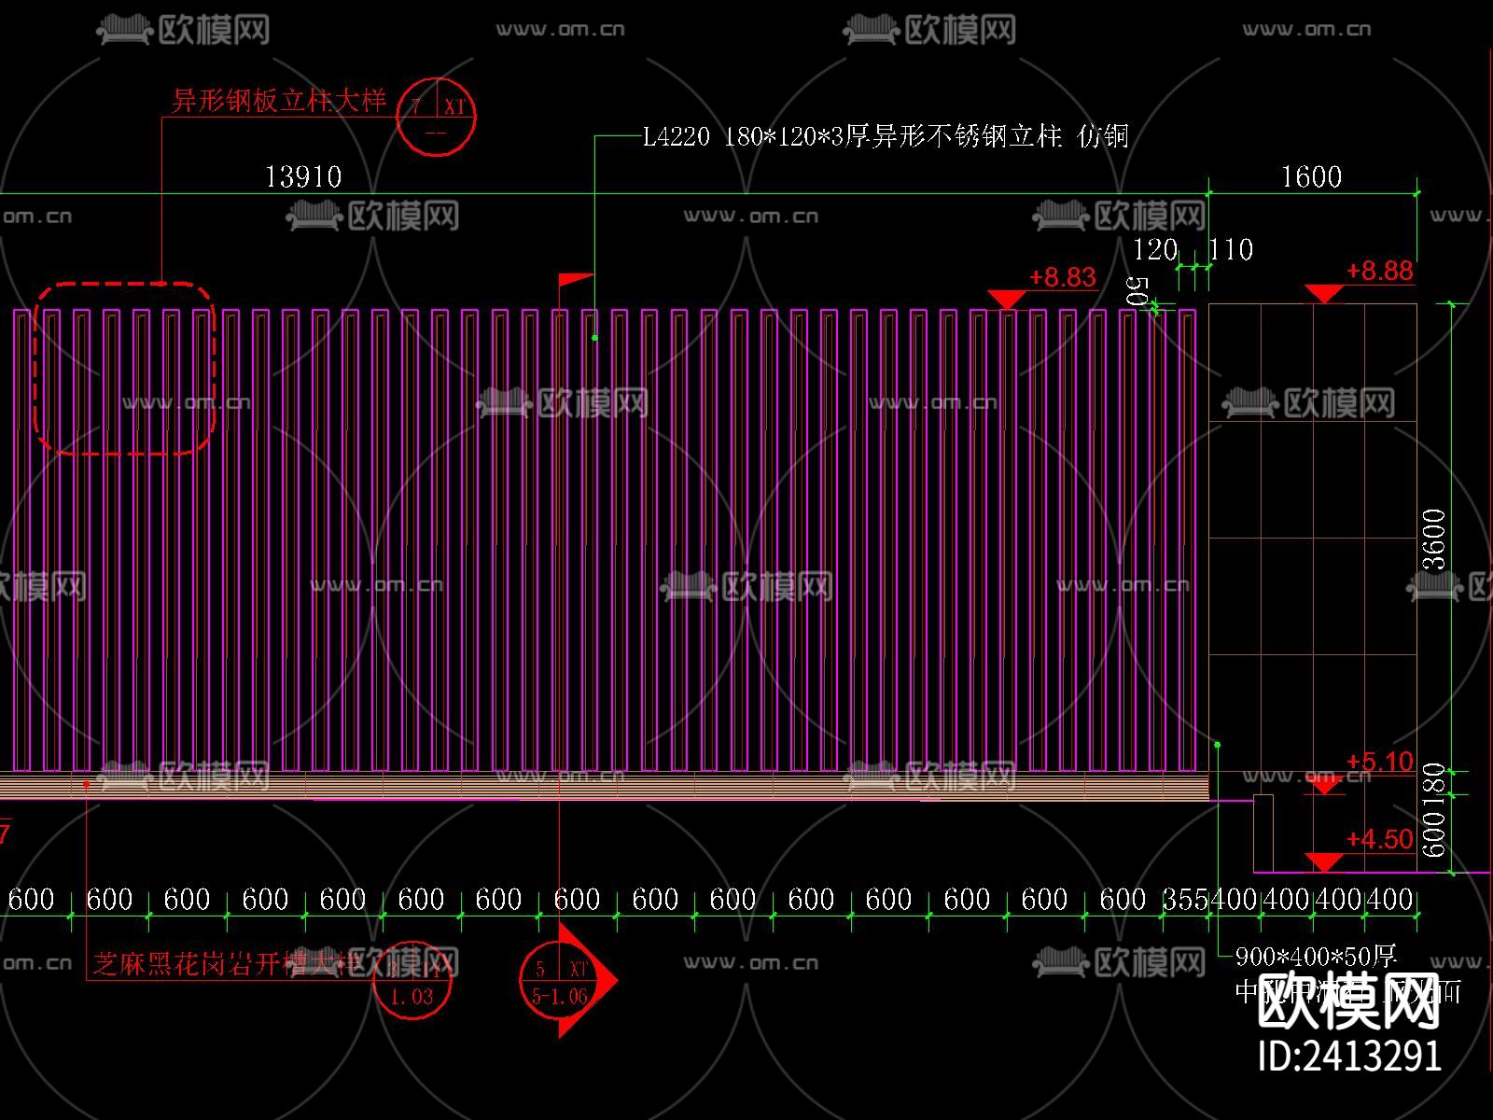Click the 芝麻黑花岗岩开槽大样 red label
This screenshot has height=1120, width=1493.
pyautogui.click(x=227, y=964)
